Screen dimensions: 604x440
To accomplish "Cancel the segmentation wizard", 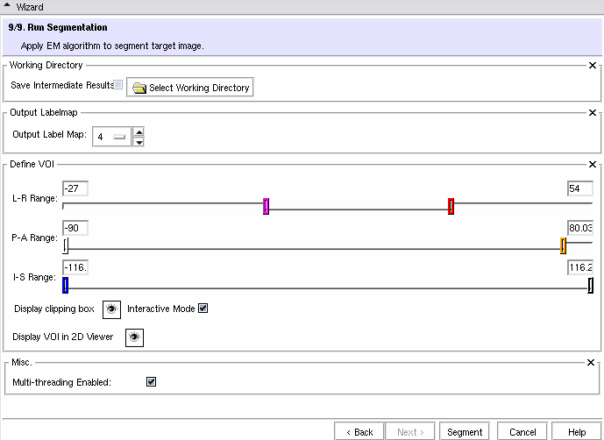I will coord(522,432).
